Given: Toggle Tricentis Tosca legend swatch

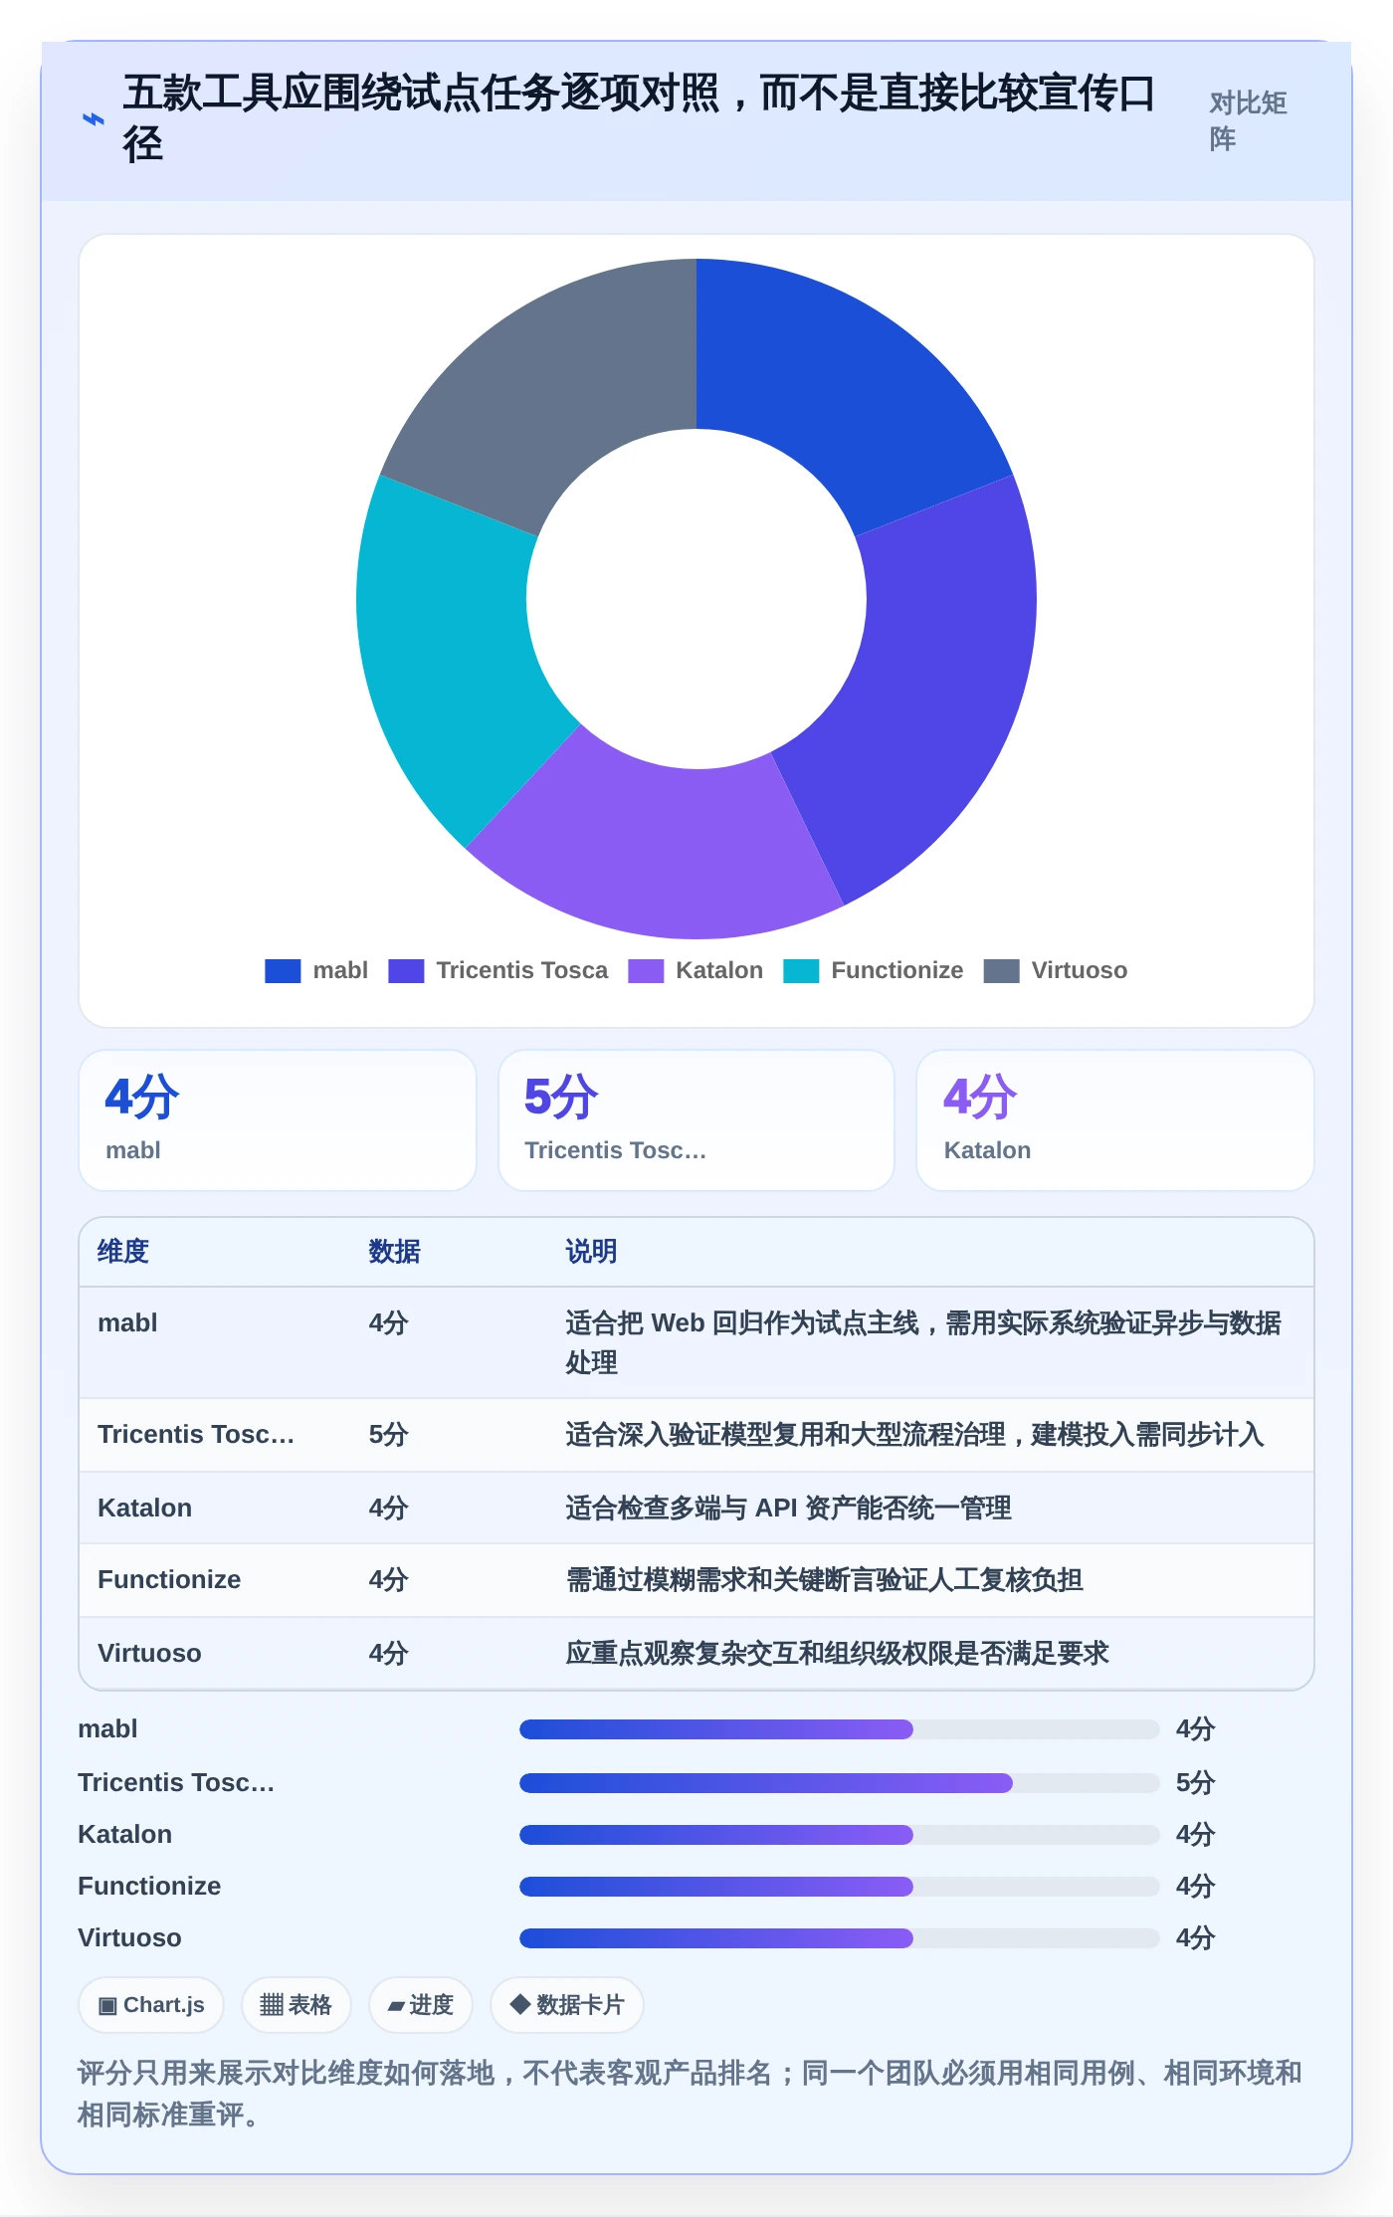Looking at the screenshot, I should (x=406, y=970).
